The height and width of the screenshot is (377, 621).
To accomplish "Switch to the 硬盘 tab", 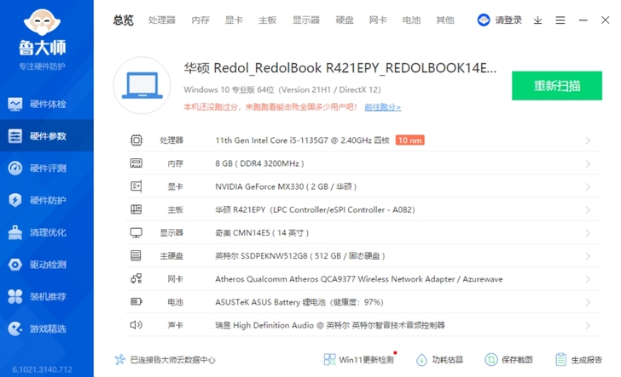I will 345,20.
